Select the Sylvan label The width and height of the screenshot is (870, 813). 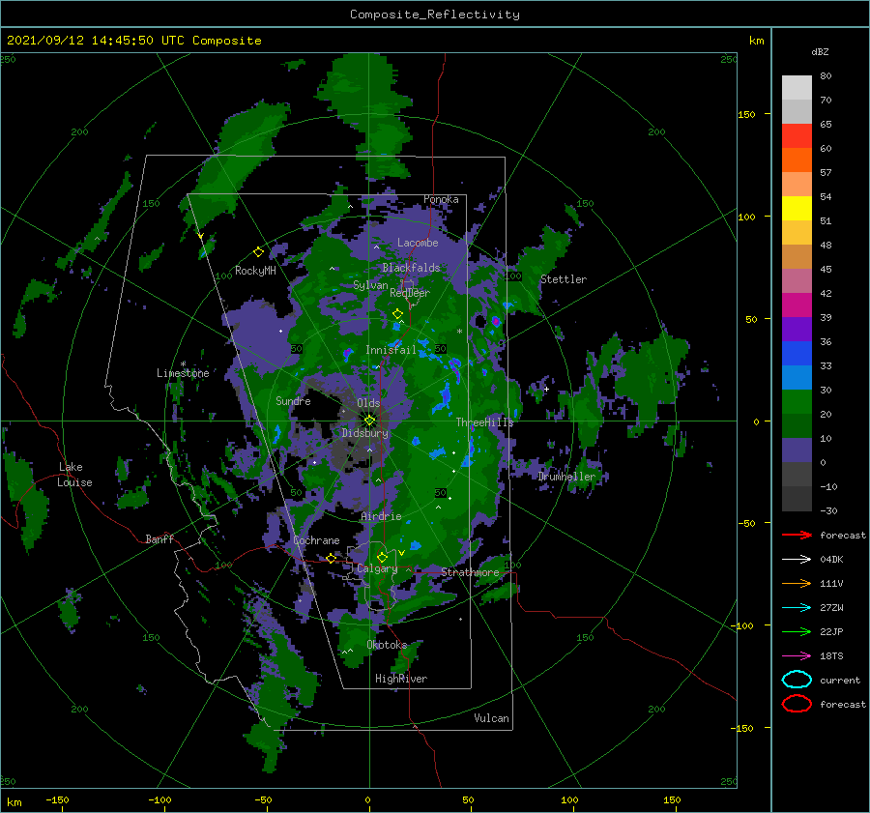370,285
